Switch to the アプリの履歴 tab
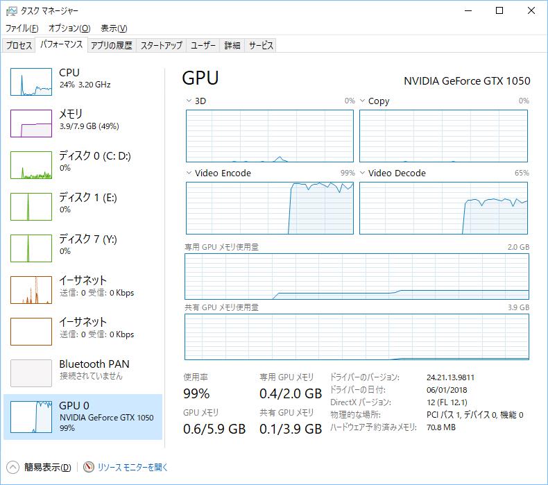Viewport: 548px width, 485px height. 112,46
